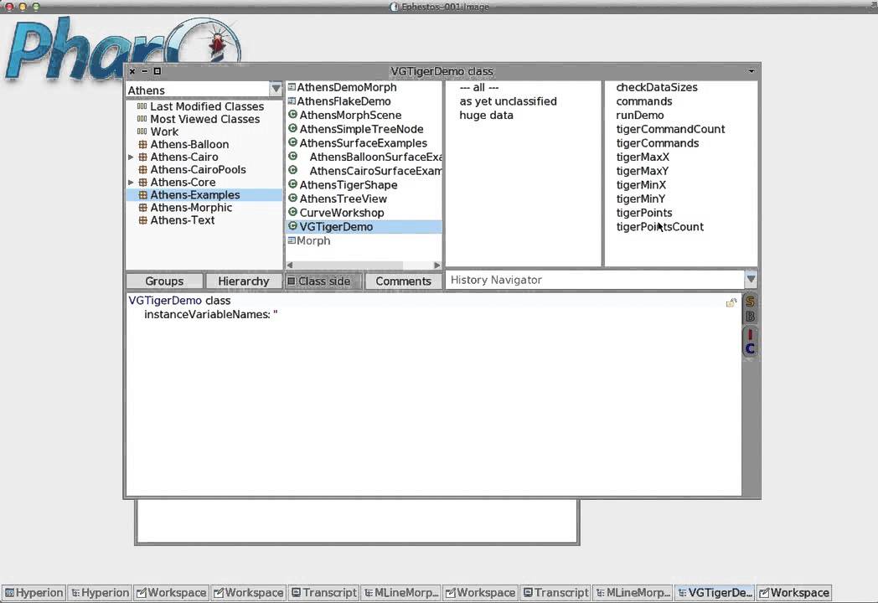Click class icon beside AthensTigerShape
Viewport: 878px width, 603px height.
tap(292, 184)
